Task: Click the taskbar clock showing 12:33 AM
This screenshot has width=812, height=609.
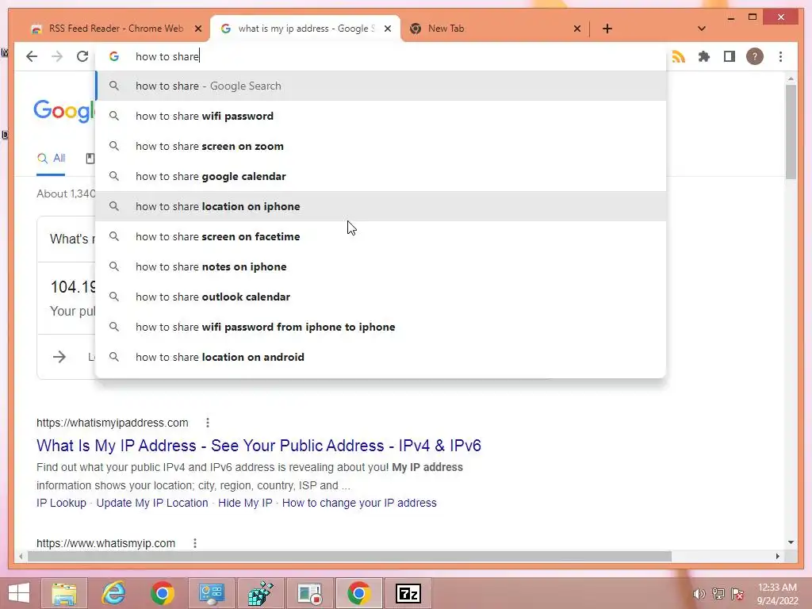Action: click(x=777, y=594)
